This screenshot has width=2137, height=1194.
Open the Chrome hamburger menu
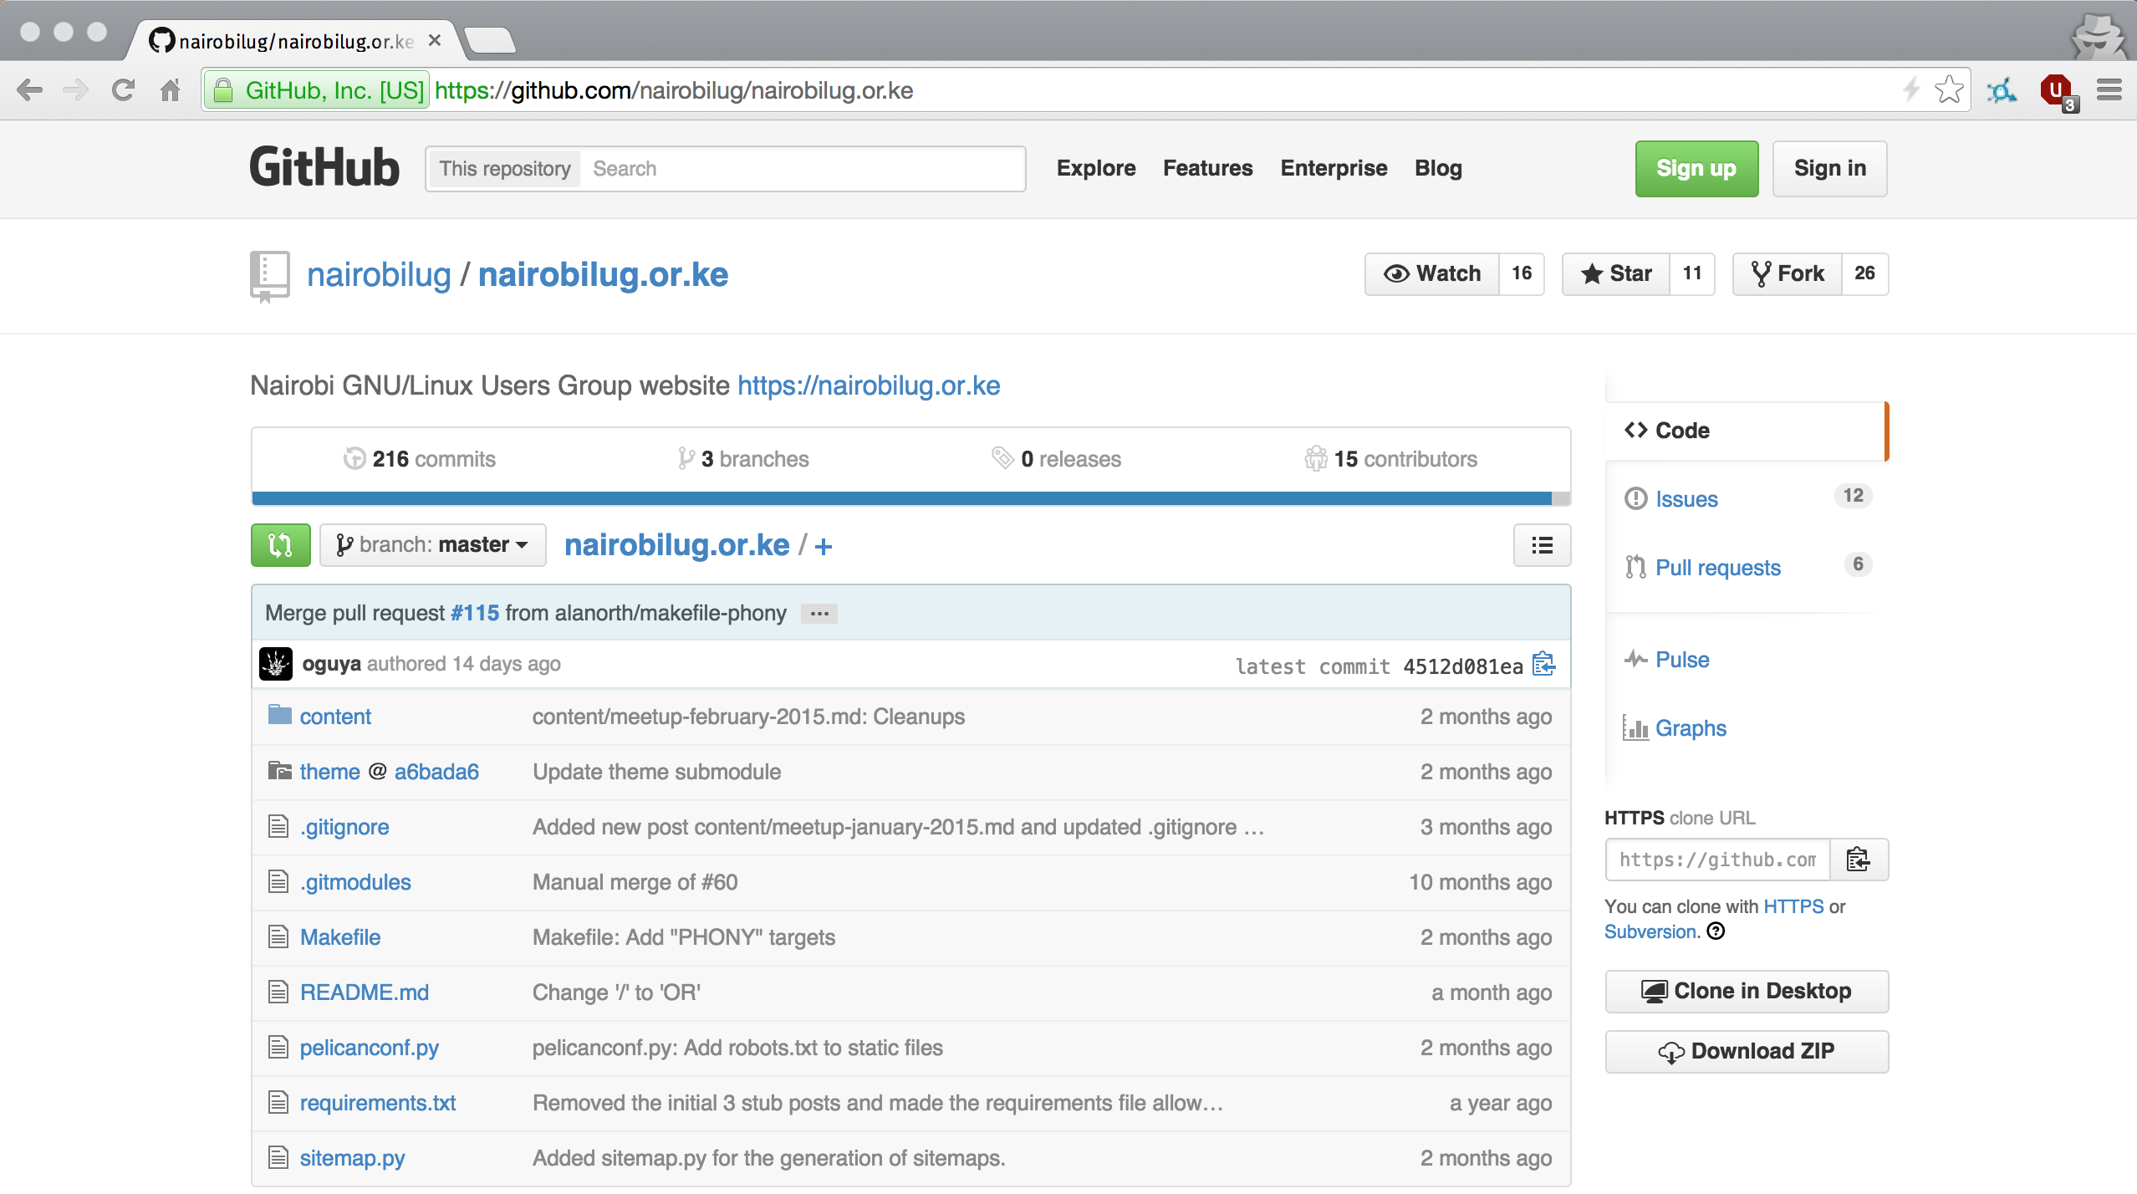coord(2109,90)
